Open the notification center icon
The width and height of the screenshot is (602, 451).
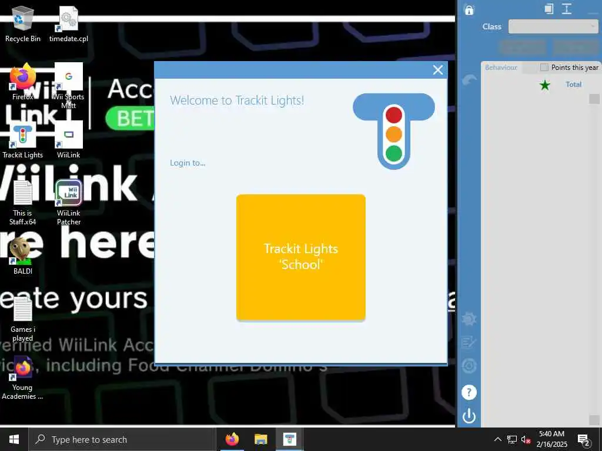pyautogui.click(x=584, y=439)
